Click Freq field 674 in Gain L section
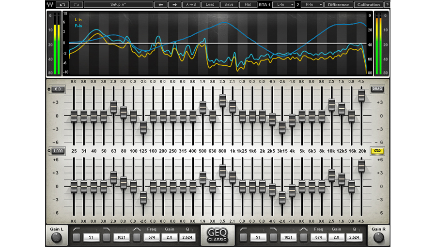Screen dimensions: 436x247 [x=152, y=237]
